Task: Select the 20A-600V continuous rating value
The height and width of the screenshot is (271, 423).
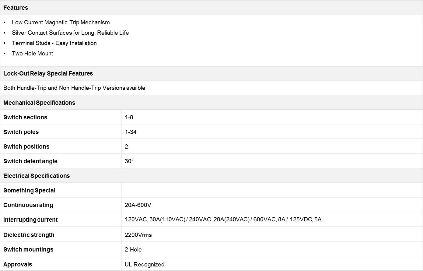Action: tap(138, 205)
